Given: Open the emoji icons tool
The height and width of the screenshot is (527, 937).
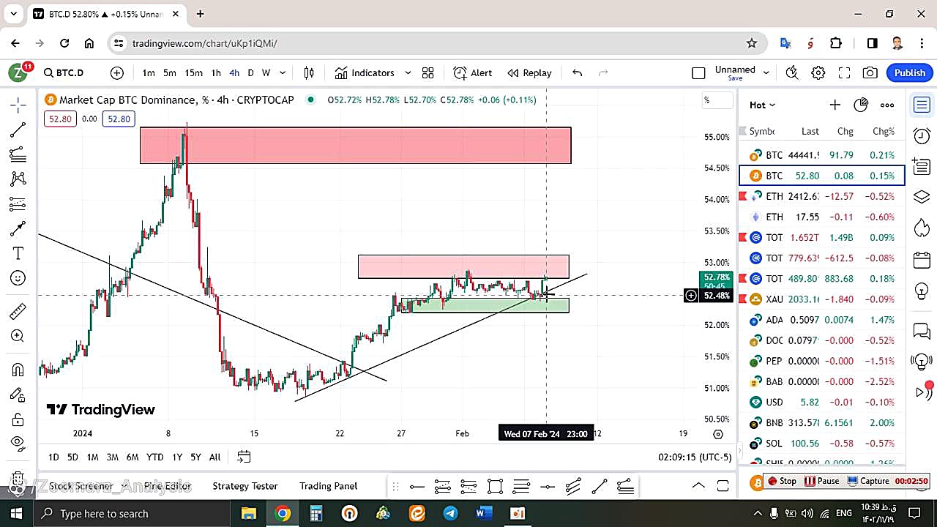Looking at the screenshot, I should point(18,278).
